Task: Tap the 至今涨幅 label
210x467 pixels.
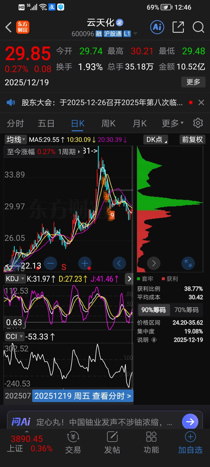Action: (x=21, y=152)
